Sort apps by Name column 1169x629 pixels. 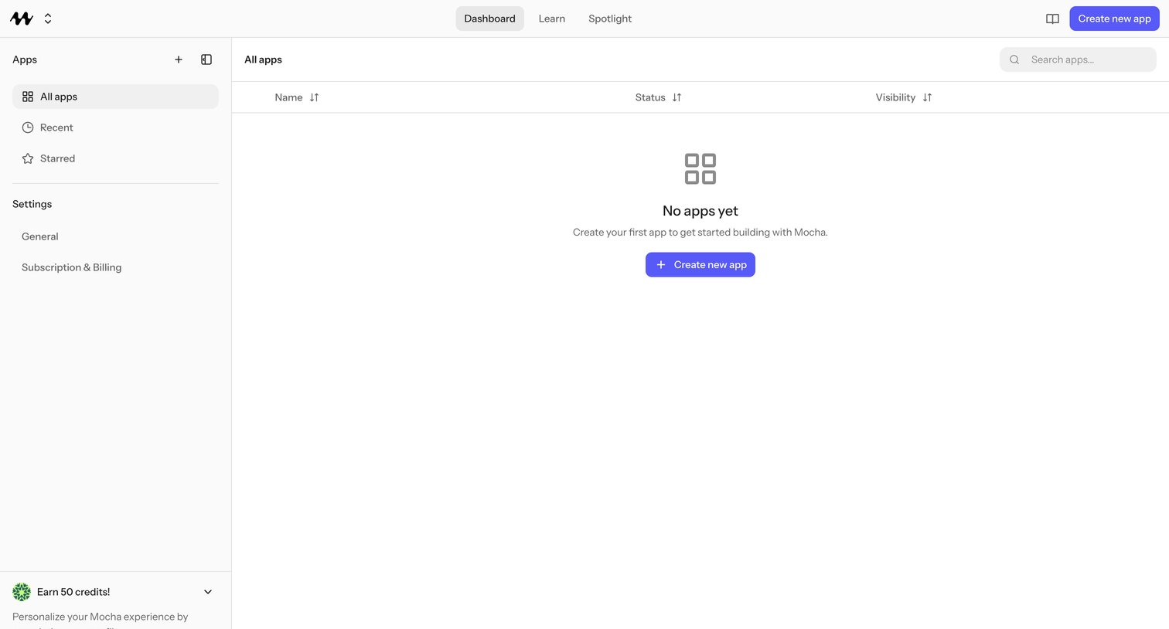297,97
